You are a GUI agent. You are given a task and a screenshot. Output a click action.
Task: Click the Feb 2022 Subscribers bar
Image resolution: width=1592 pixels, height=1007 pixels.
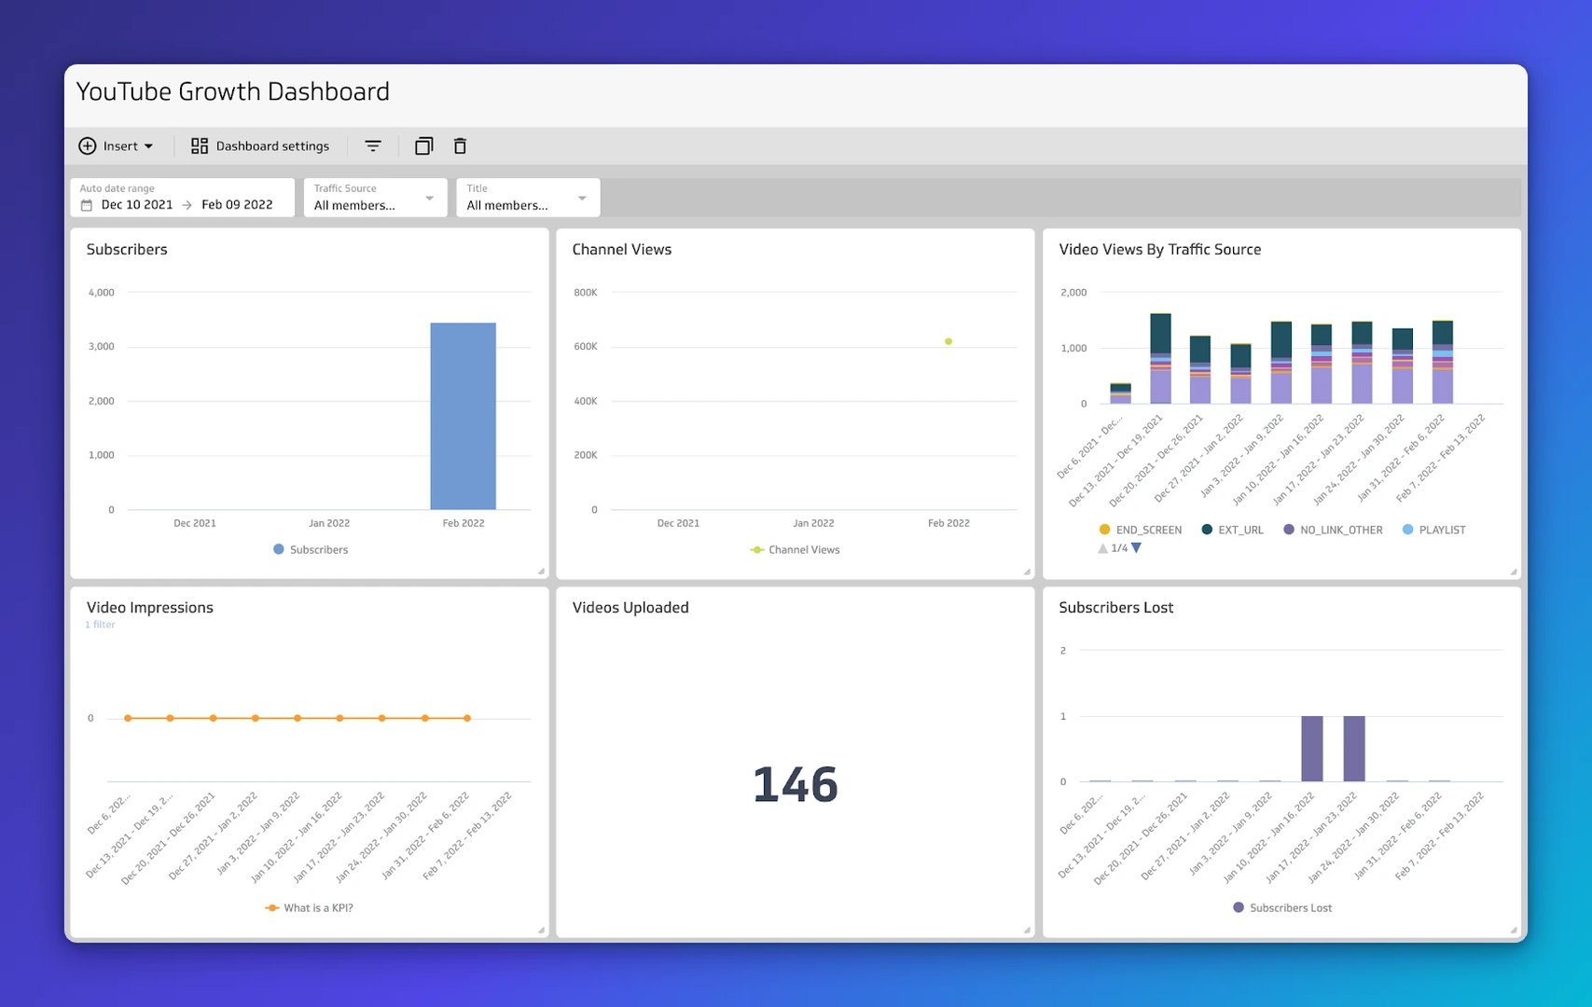tap(463, 416)
